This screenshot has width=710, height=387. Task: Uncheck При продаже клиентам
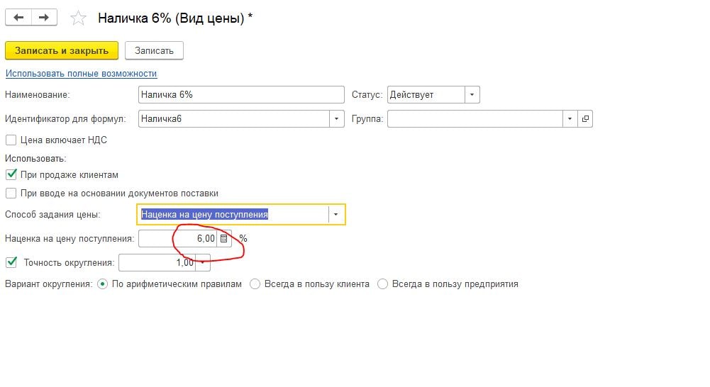pos(11,174)
